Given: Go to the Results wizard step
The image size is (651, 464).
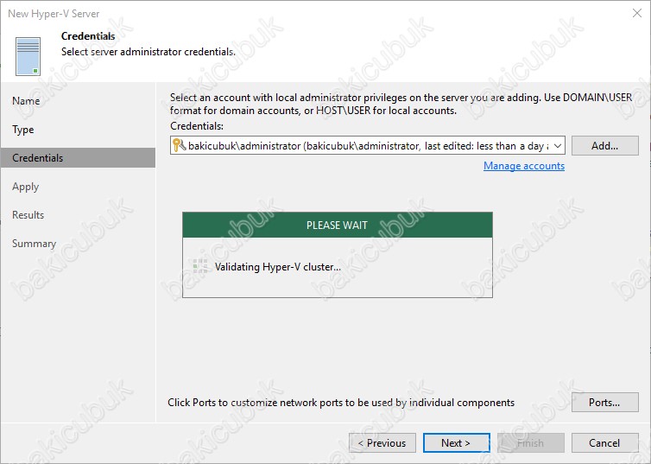Looking at the screenshot, I should tap(28, 215).
